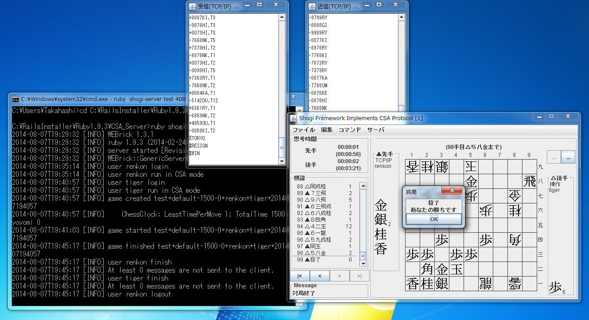Pick the 銀 silver from 先手's hand
This screenshot has width=589, height=320.
click(x=381, y=219)
